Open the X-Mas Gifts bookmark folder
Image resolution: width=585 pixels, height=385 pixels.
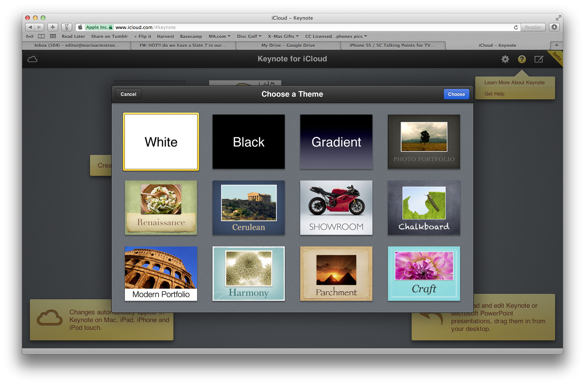point(283,36)
